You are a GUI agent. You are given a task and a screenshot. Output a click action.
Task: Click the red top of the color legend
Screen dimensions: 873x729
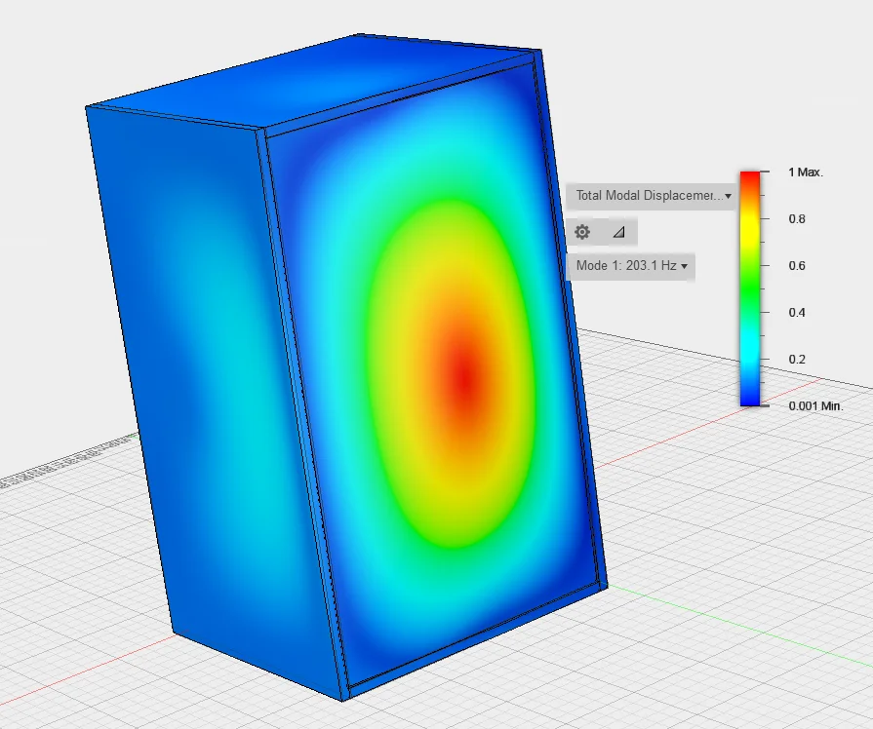click(x=749, y=179)
